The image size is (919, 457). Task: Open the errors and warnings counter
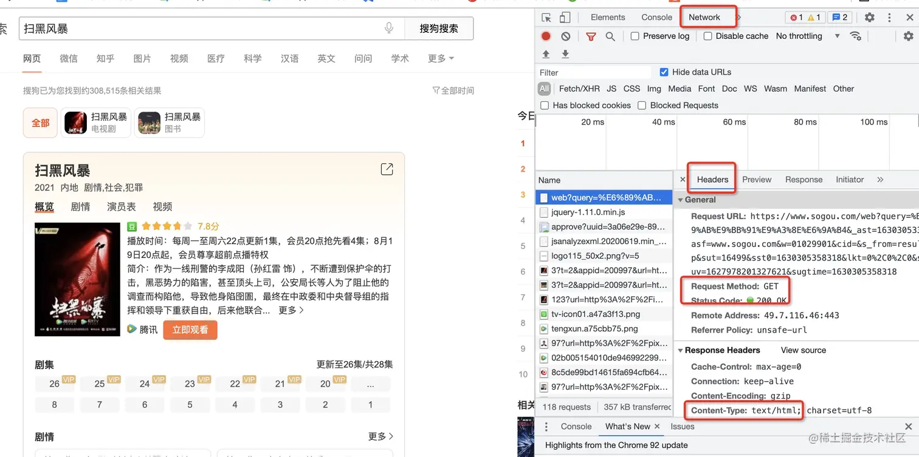(805, 18)
